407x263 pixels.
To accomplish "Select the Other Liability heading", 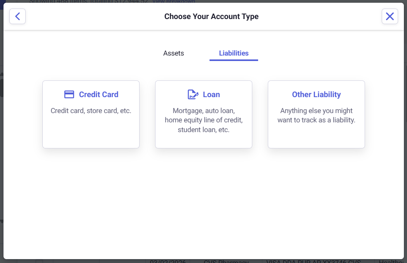I will [316, 94].
